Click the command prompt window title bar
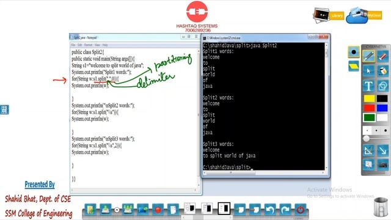 point(266,38)
